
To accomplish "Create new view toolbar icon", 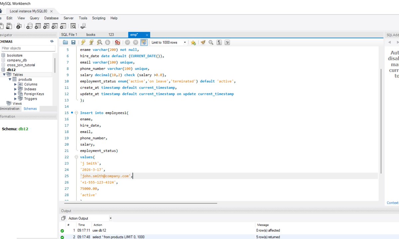I will click(47, 26).
